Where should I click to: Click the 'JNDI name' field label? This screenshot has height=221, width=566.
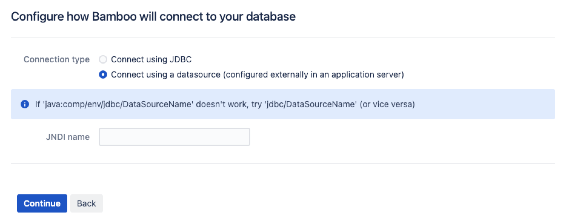click(68, 137)
